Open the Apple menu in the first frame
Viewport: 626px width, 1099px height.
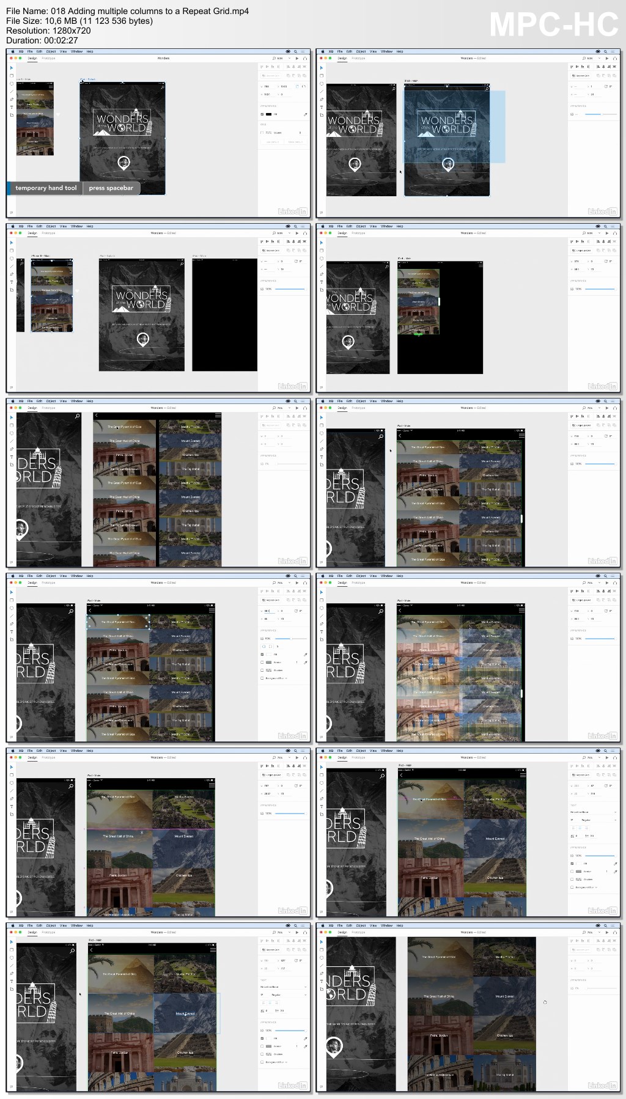(x=12, y=51)
